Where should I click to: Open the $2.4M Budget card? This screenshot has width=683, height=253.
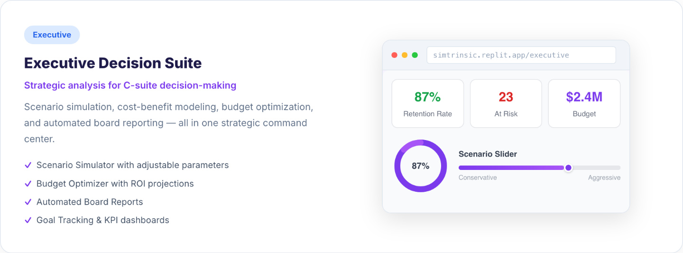[x=584, y=103]
